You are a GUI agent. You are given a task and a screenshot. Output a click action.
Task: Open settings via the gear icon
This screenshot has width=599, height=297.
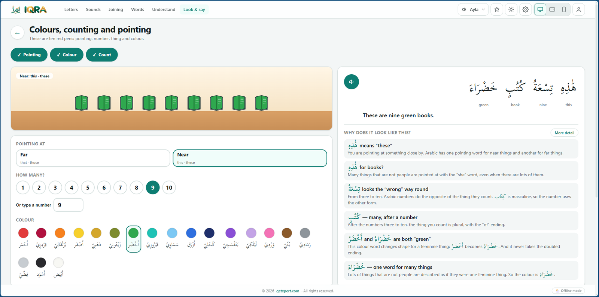tap(526, 10)
